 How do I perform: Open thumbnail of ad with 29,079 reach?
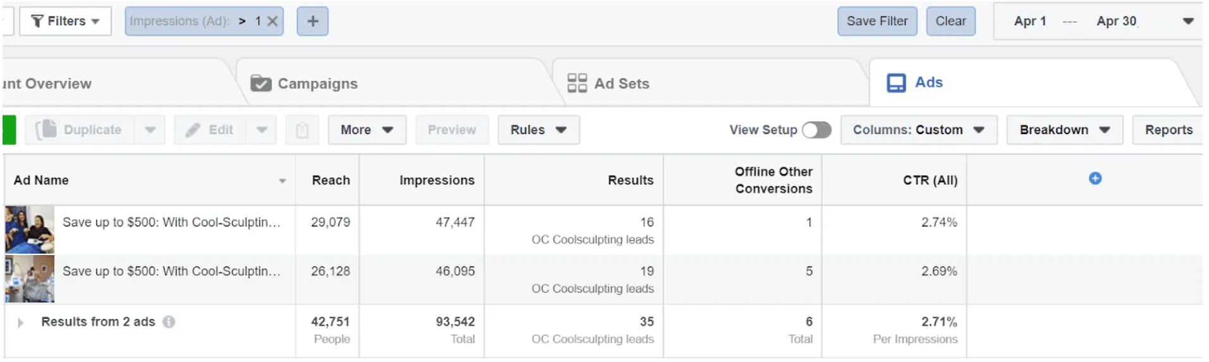(x=30, y=230)
